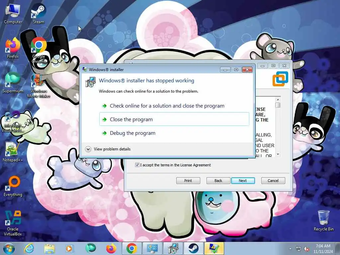Choose Close the program option
Screen dimensions: 340x255
[174, 119]
